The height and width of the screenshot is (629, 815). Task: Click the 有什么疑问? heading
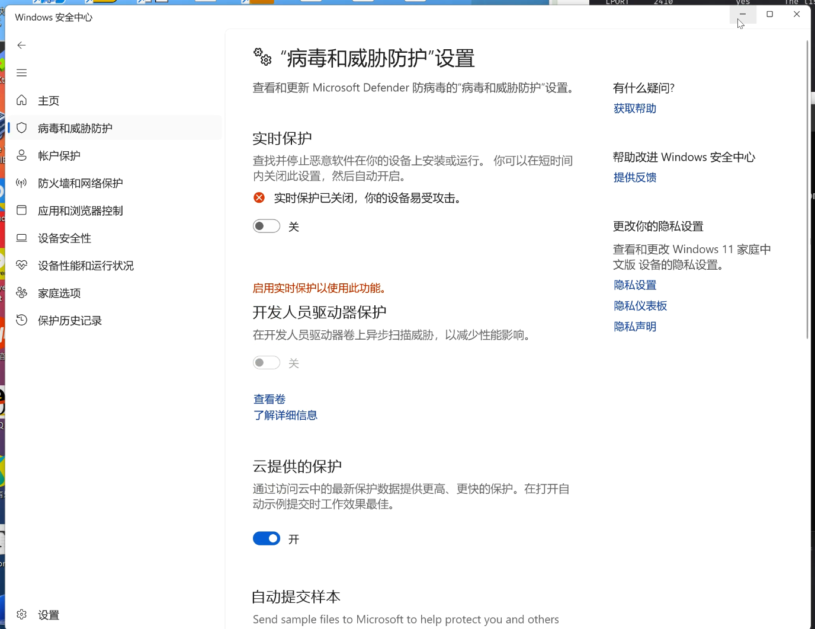(644, 88)
